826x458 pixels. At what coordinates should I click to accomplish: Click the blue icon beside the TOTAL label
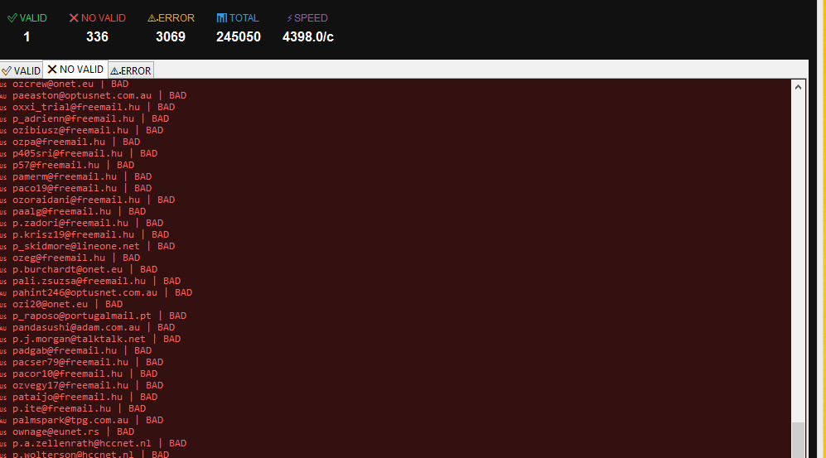pos(222,18)
